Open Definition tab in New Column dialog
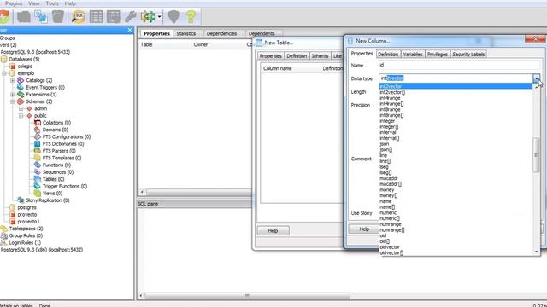 pyautogui.click(x=388, y=55)
